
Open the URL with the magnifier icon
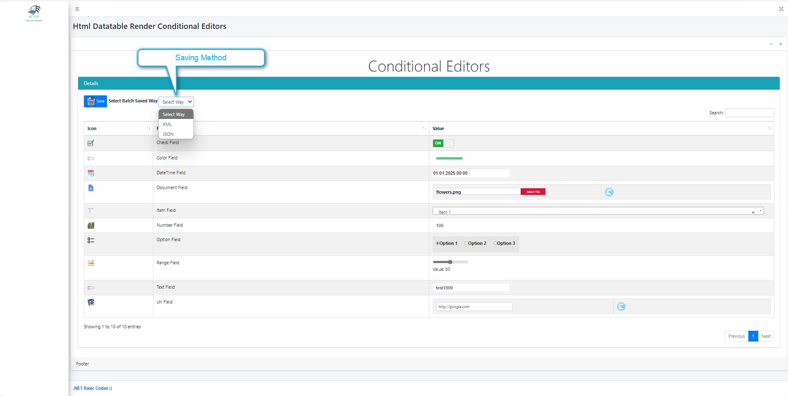click(621, 306)
